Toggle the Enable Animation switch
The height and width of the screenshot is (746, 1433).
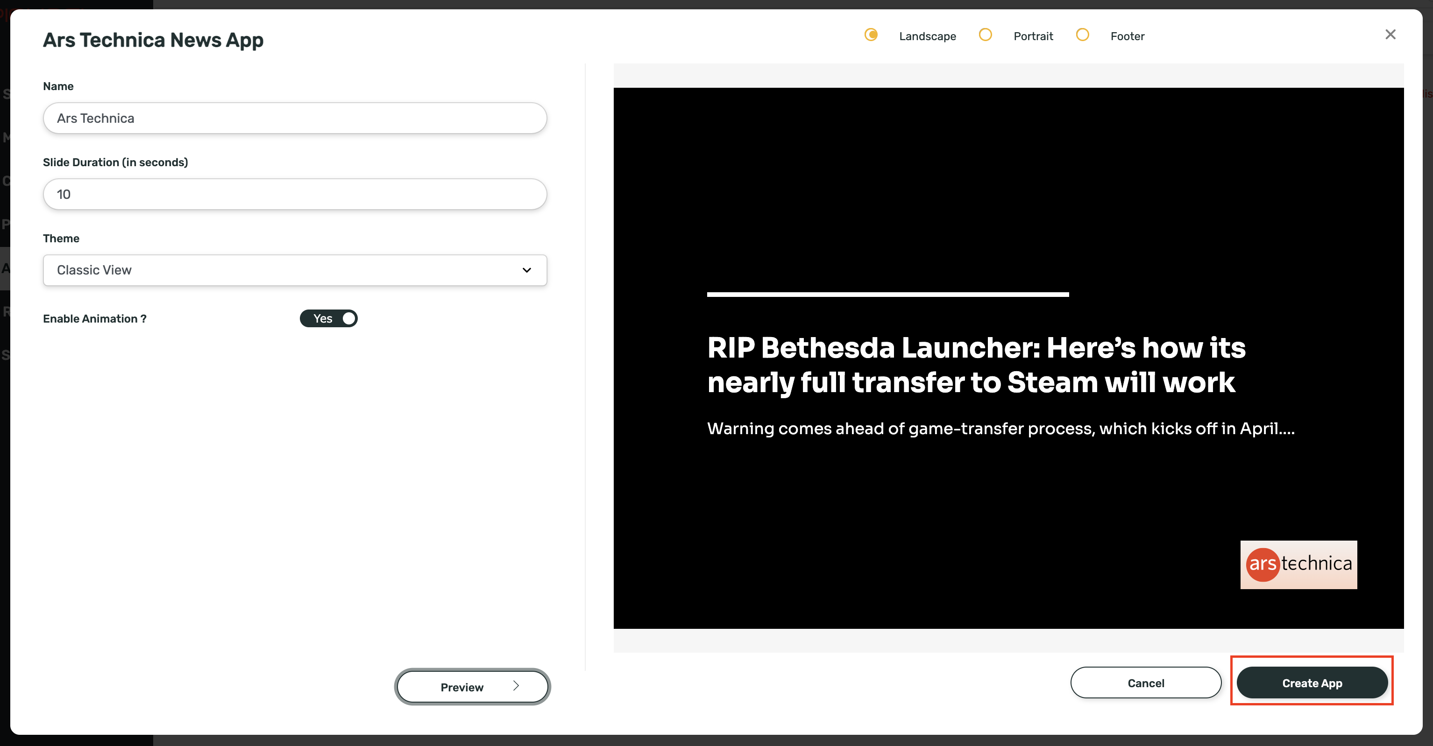pos(329,318)
